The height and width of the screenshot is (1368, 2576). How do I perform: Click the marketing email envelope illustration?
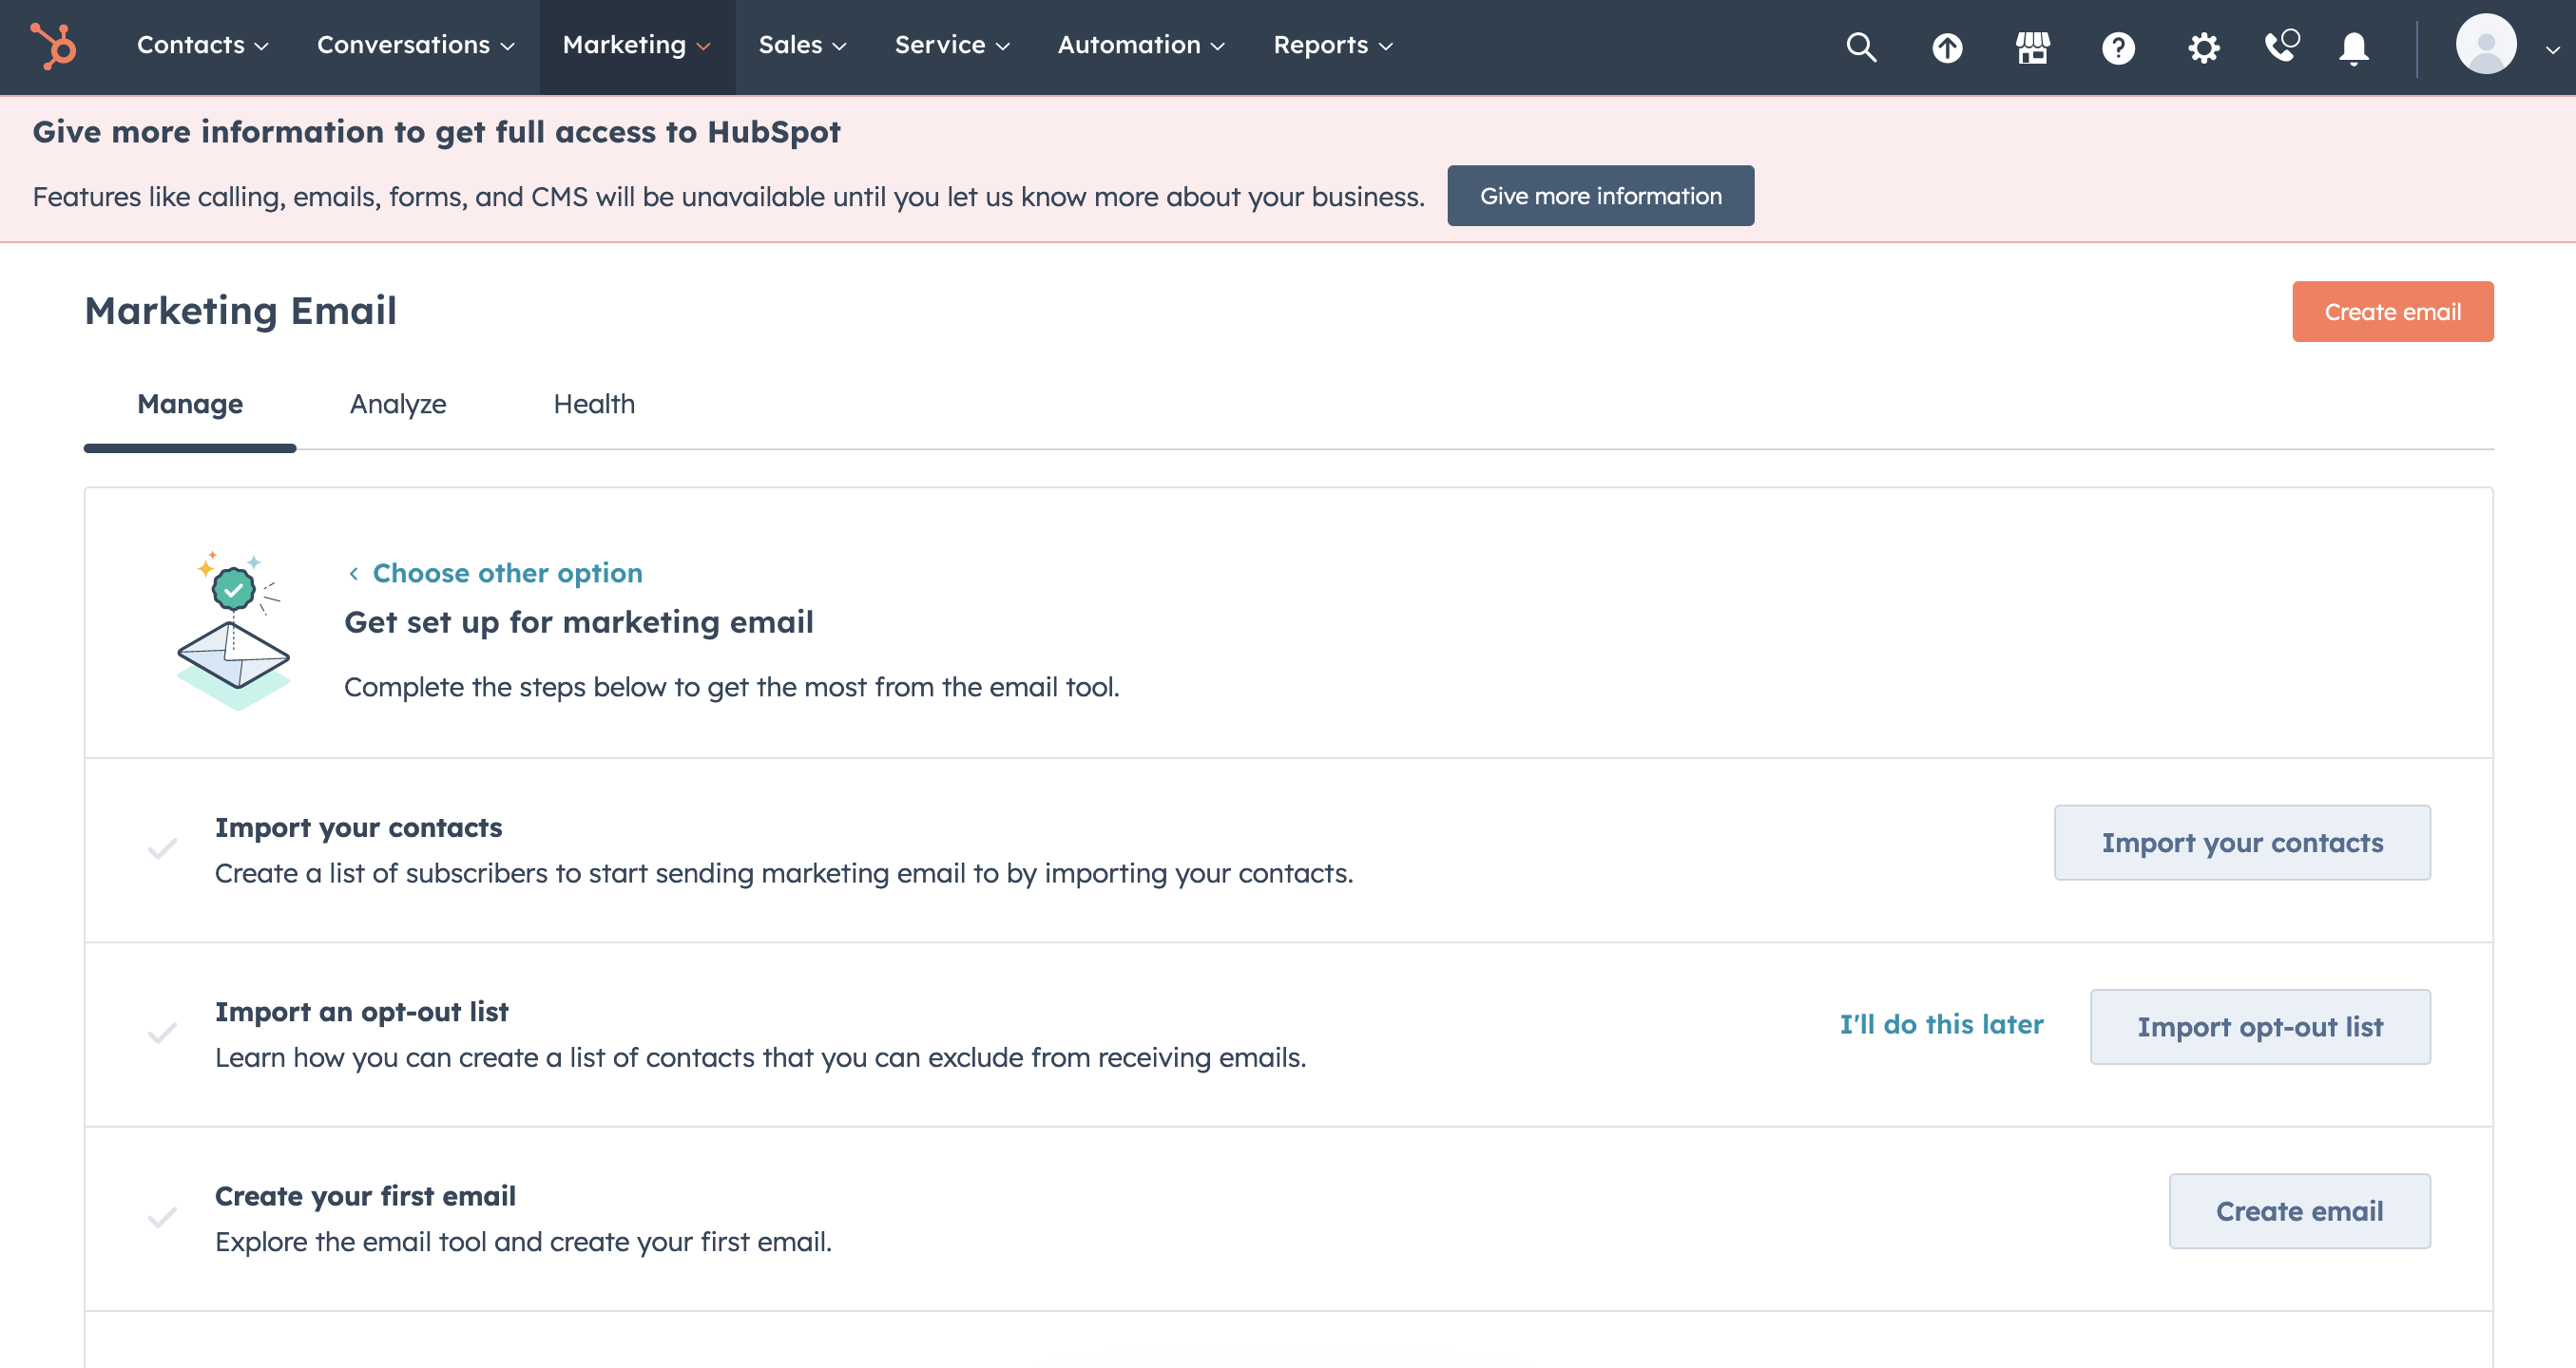pos(233,630)
